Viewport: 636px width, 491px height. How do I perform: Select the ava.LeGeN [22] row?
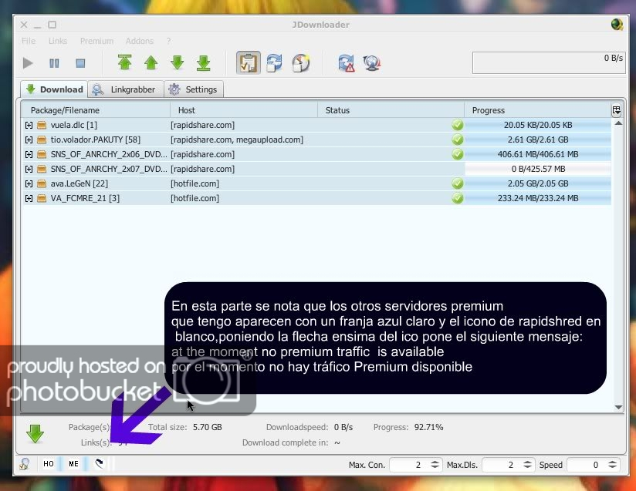(x=316, y=183)
